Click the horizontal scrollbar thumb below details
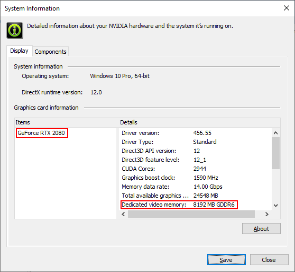Screen dimensions: 295x272 (191, 214)
